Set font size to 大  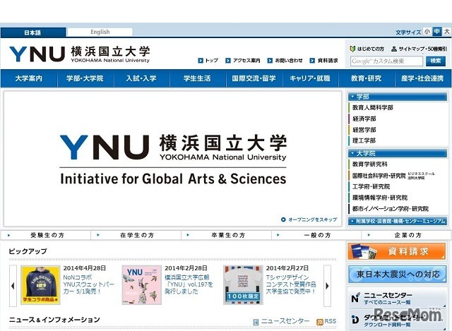[446, 31]
